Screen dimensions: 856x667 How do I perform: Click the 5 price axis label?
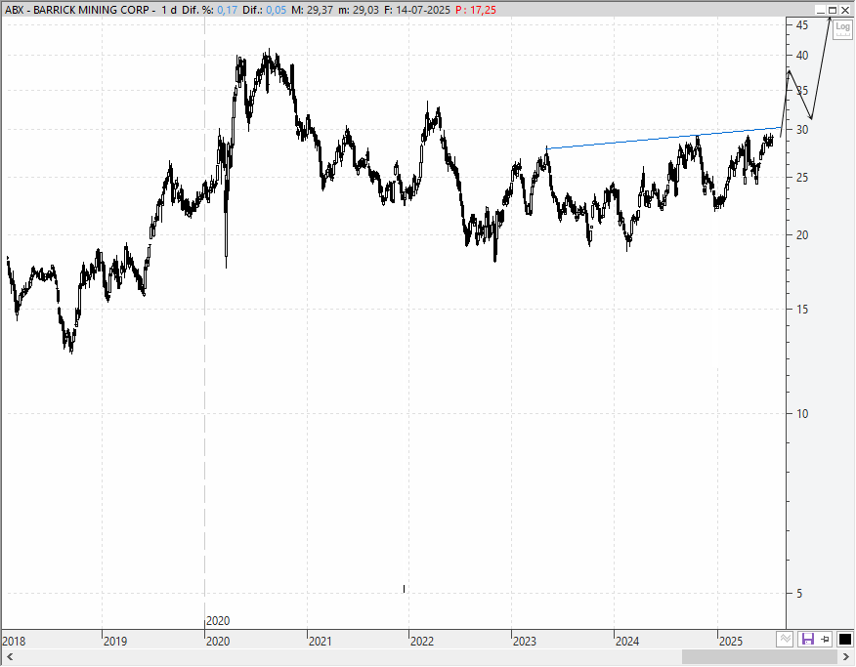point(799,594)
